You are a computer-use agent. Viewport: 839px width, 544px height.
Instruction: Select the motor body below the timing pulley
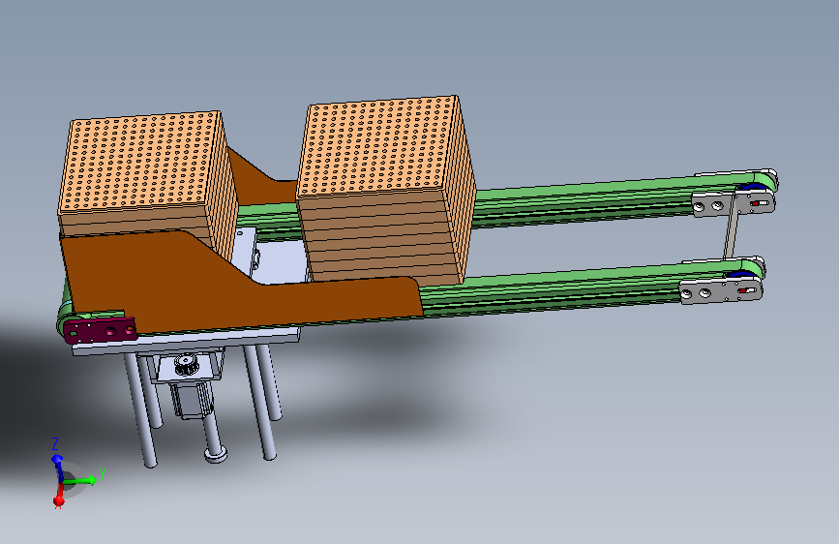[x=191, y=400]
